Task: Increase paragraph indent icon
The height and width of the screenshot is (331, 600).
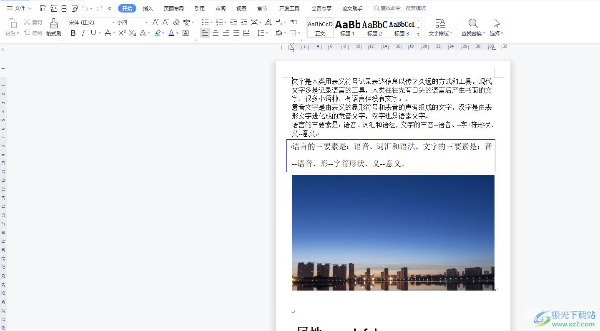Action: [x=244, y=22]
